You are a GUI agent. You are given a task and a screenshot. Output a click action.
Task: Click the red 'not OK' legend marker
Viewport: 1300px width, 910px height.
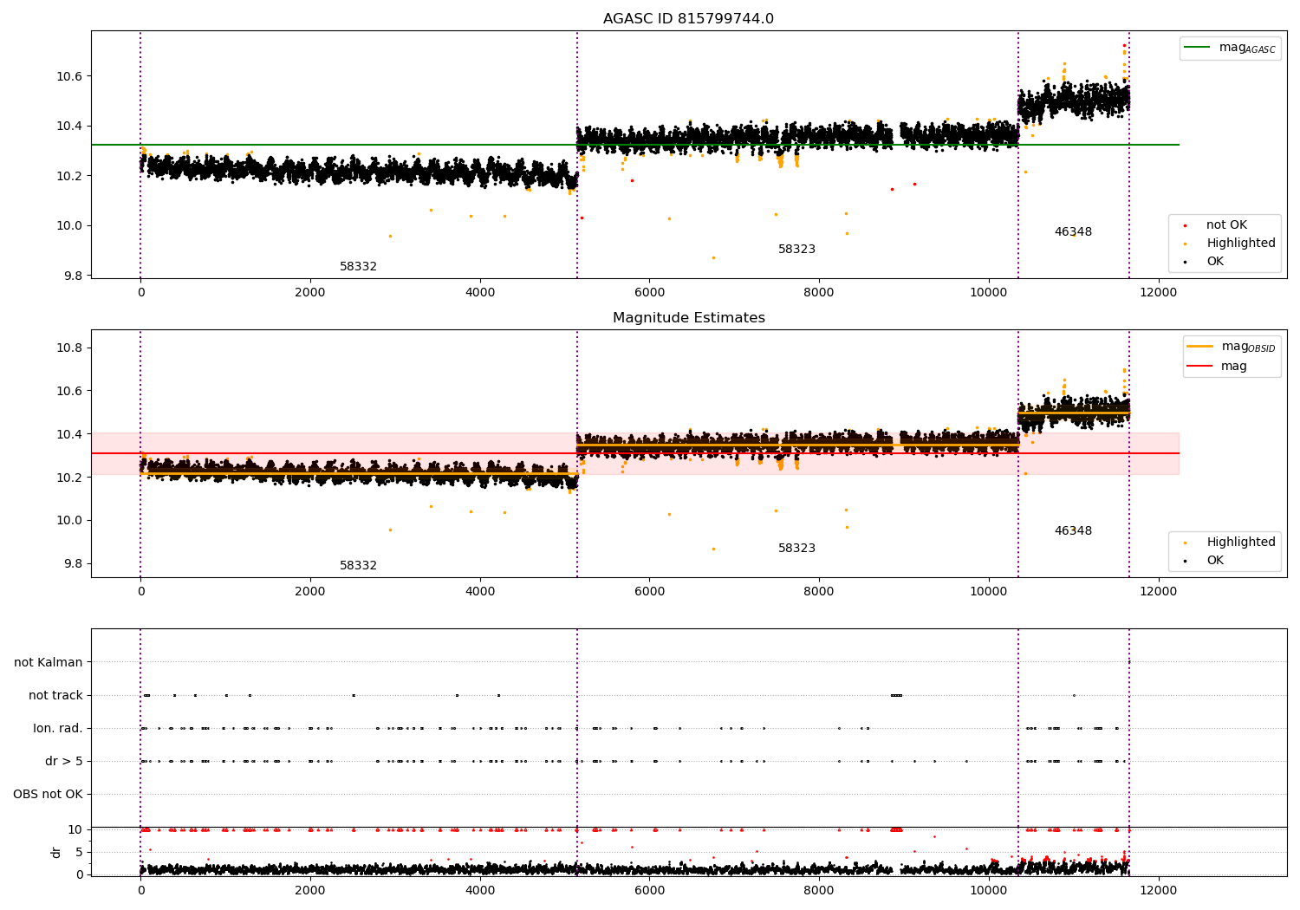(x=1185, y=225)
